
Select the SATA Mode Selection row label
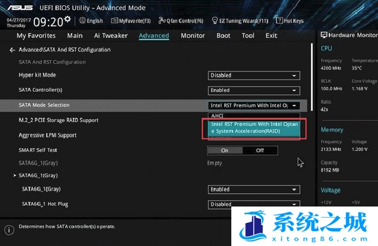tap(44, 105)
